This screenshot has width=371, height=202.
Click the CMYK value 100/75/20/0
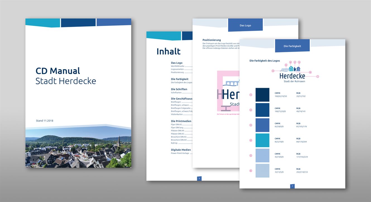pyautogui.click(x=280, y=111)
